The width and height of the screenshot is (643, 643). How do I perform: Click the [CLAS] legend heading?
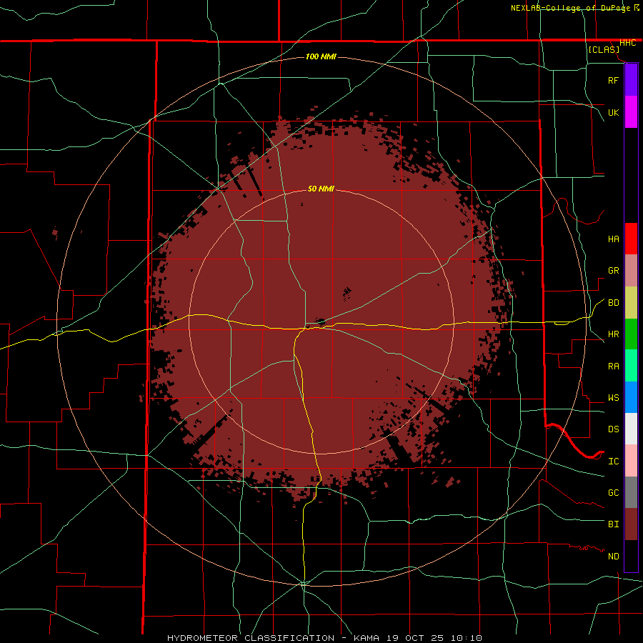[604, 49]
